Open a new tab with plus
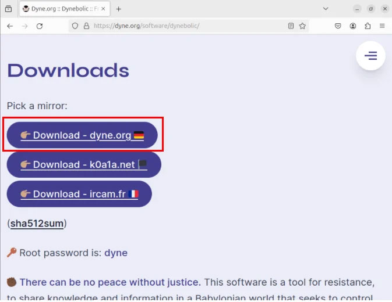Screen dimensions: 392x302 pyautogui.click(x=118, y=9)
